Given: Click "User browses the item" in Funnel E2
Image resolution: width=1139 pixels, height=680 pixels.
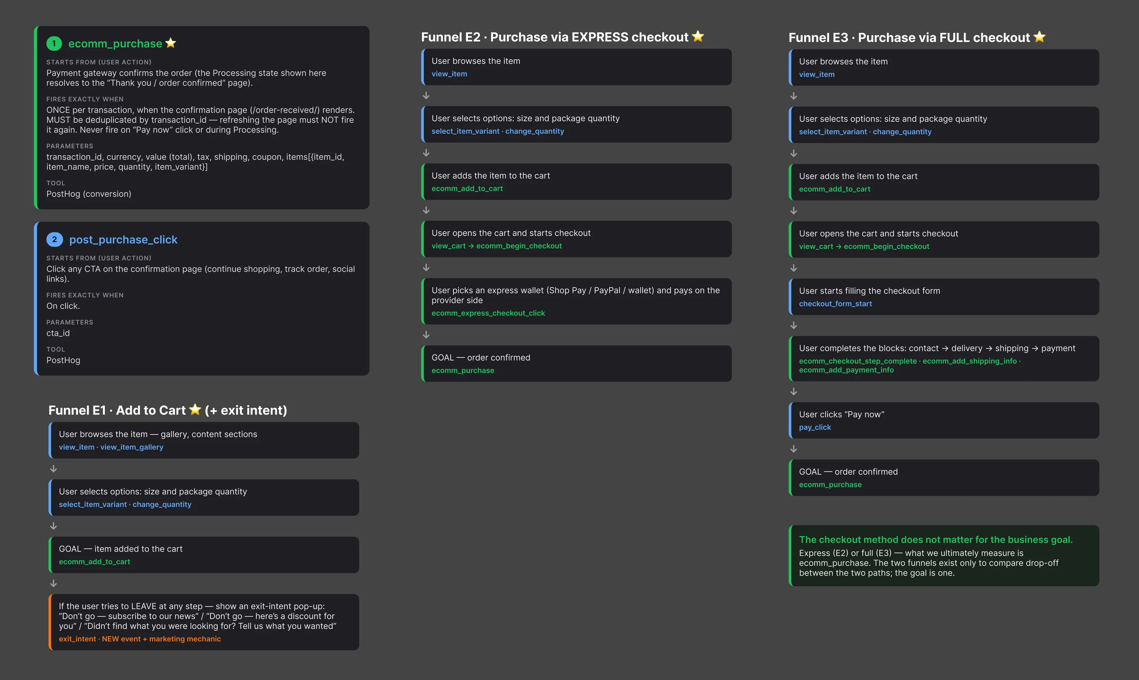Looking at the screenshot, I should click(x=476, y=61).
